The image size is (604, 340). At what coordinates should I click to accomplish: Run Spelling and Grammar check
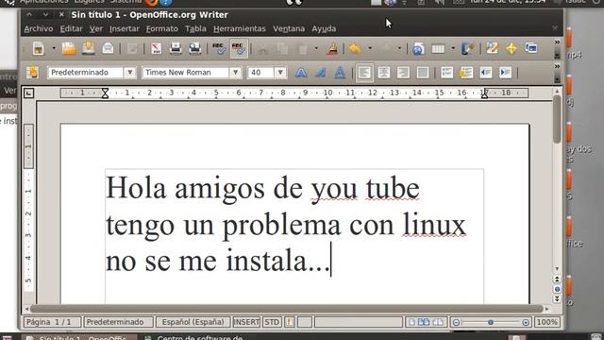[x=219, y=49]
